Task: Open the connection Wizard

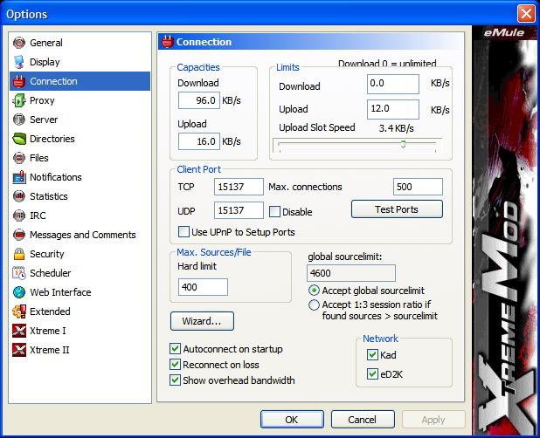Action: pyautogui.click(x=202, y=321)
